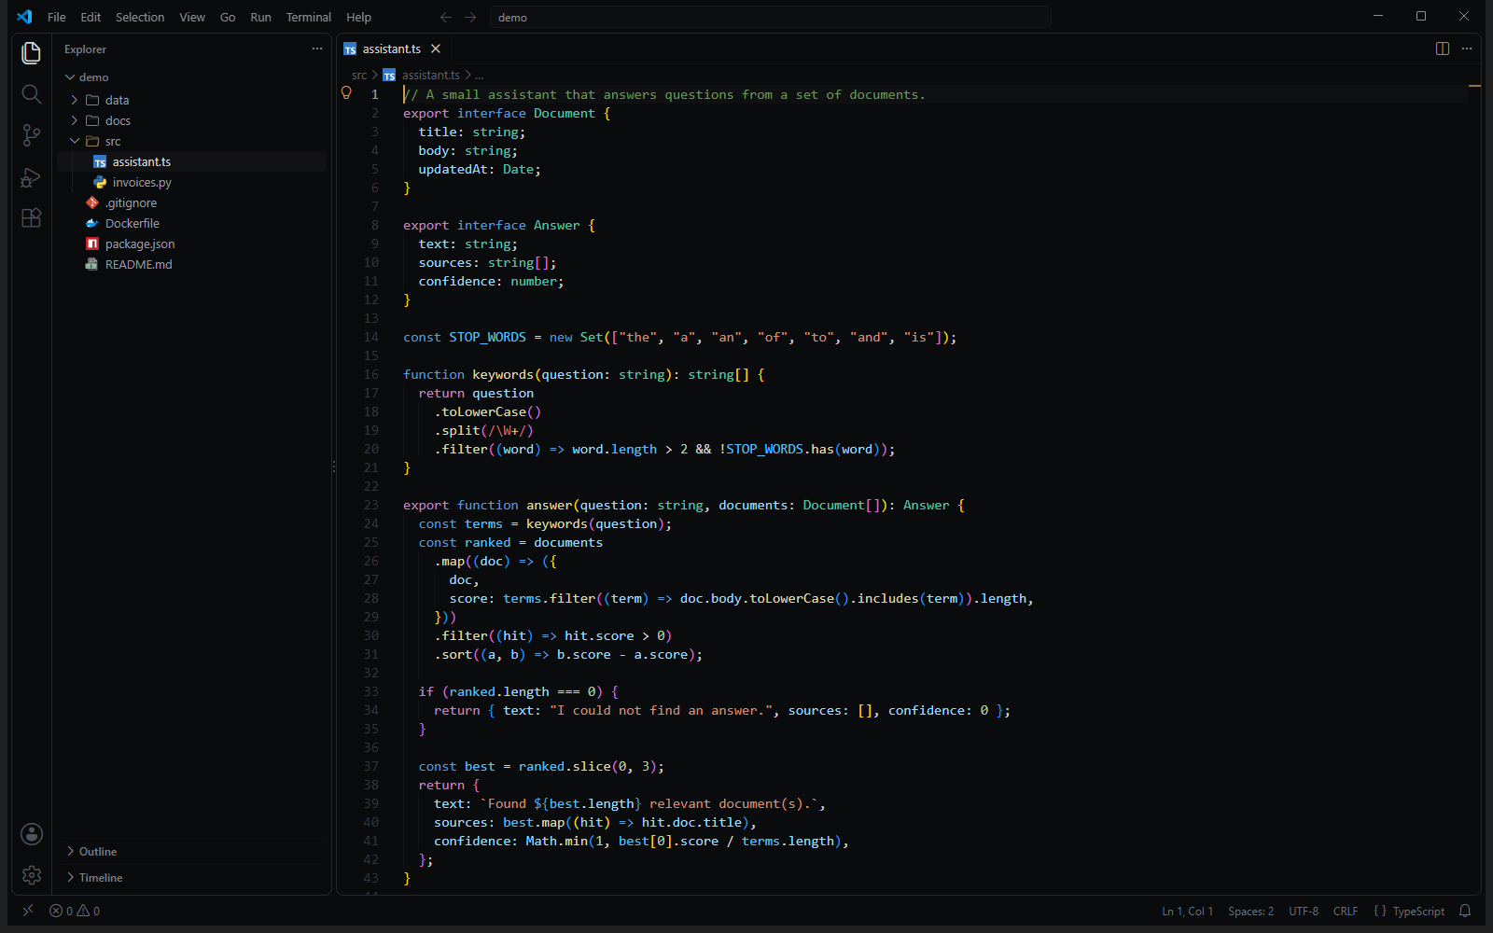The height and width of the screenshot is (933, 1493).
Task: Open the Search view in activity bar
Action: pyautogui.click(x=32, y=94)
